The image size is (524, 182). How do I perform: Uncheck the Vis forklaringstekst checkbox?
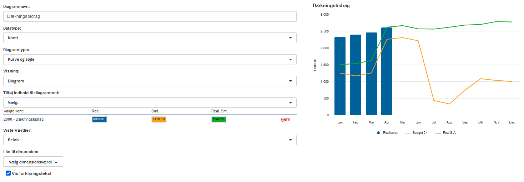click(8, 173)
